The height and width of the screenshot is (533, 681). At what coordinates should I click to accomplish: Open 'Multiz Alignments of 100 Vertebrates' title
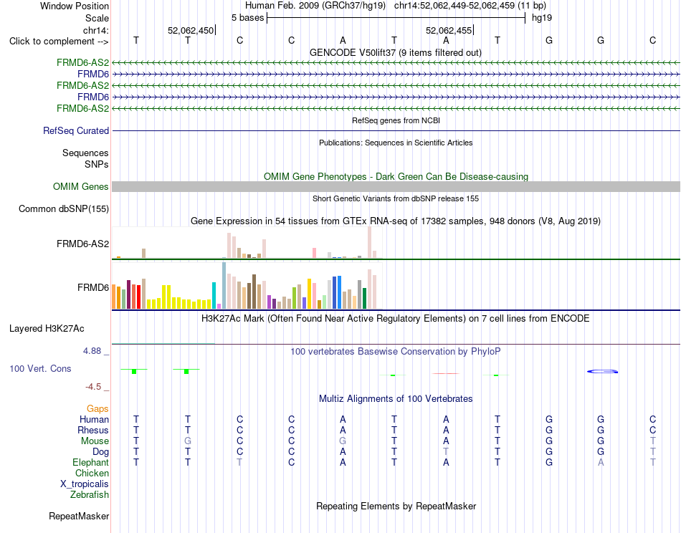pos(395,399)
